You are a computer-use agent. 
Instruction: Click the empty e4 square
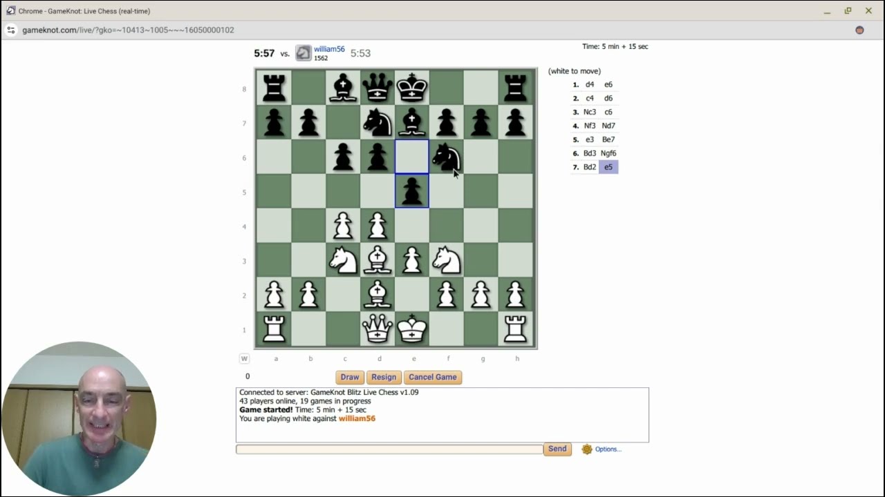(412, 226)
